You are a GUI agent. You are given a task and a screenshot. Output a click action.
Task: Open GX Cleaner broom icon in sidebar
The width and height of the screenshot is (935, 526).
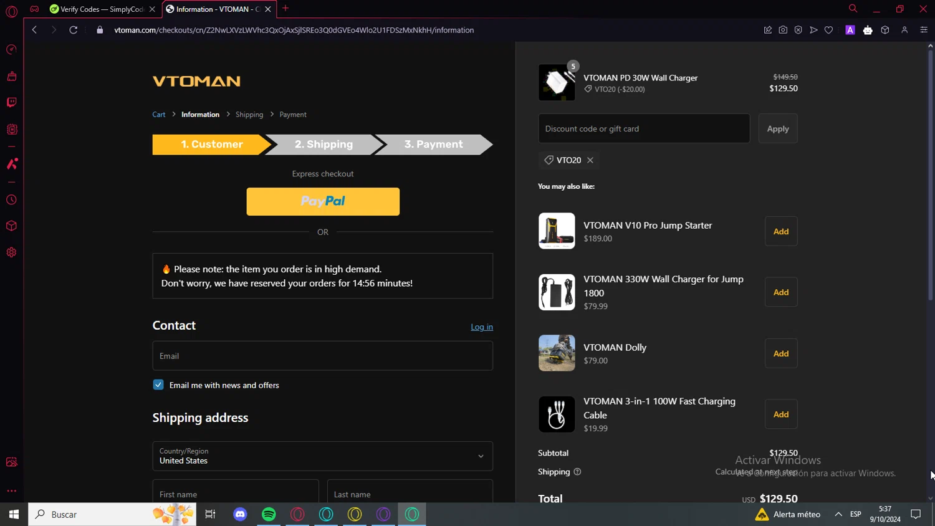click(x=11, y=76)
